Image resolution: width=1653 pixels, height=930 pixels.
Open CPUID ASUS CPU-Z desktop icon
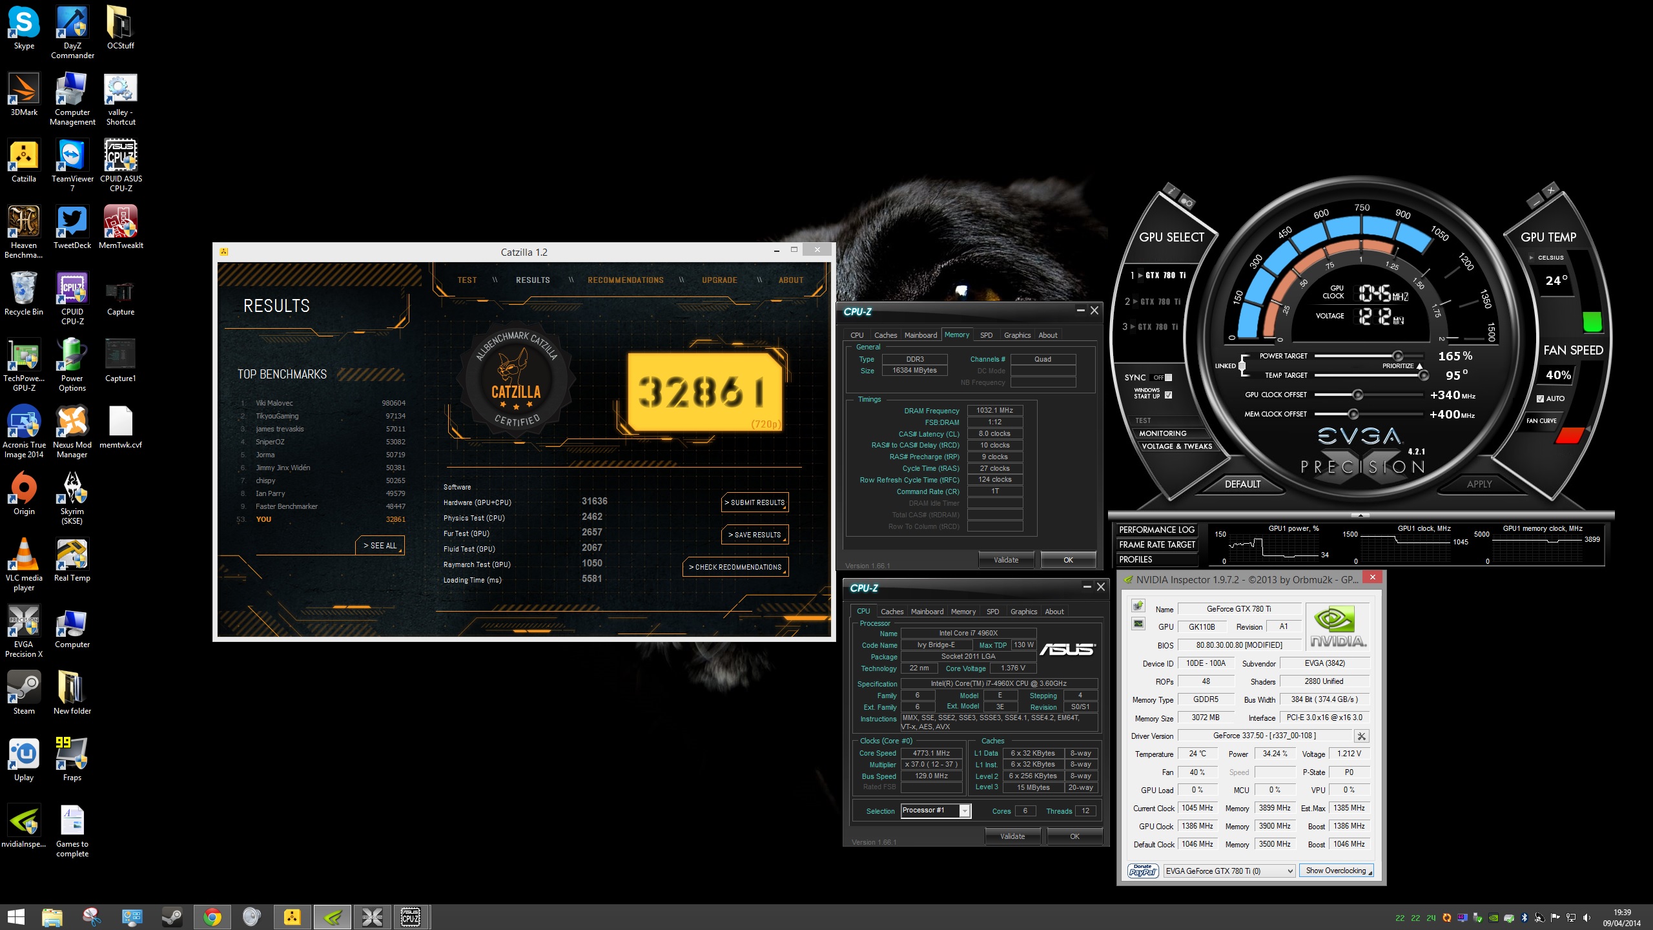(120, 166)
